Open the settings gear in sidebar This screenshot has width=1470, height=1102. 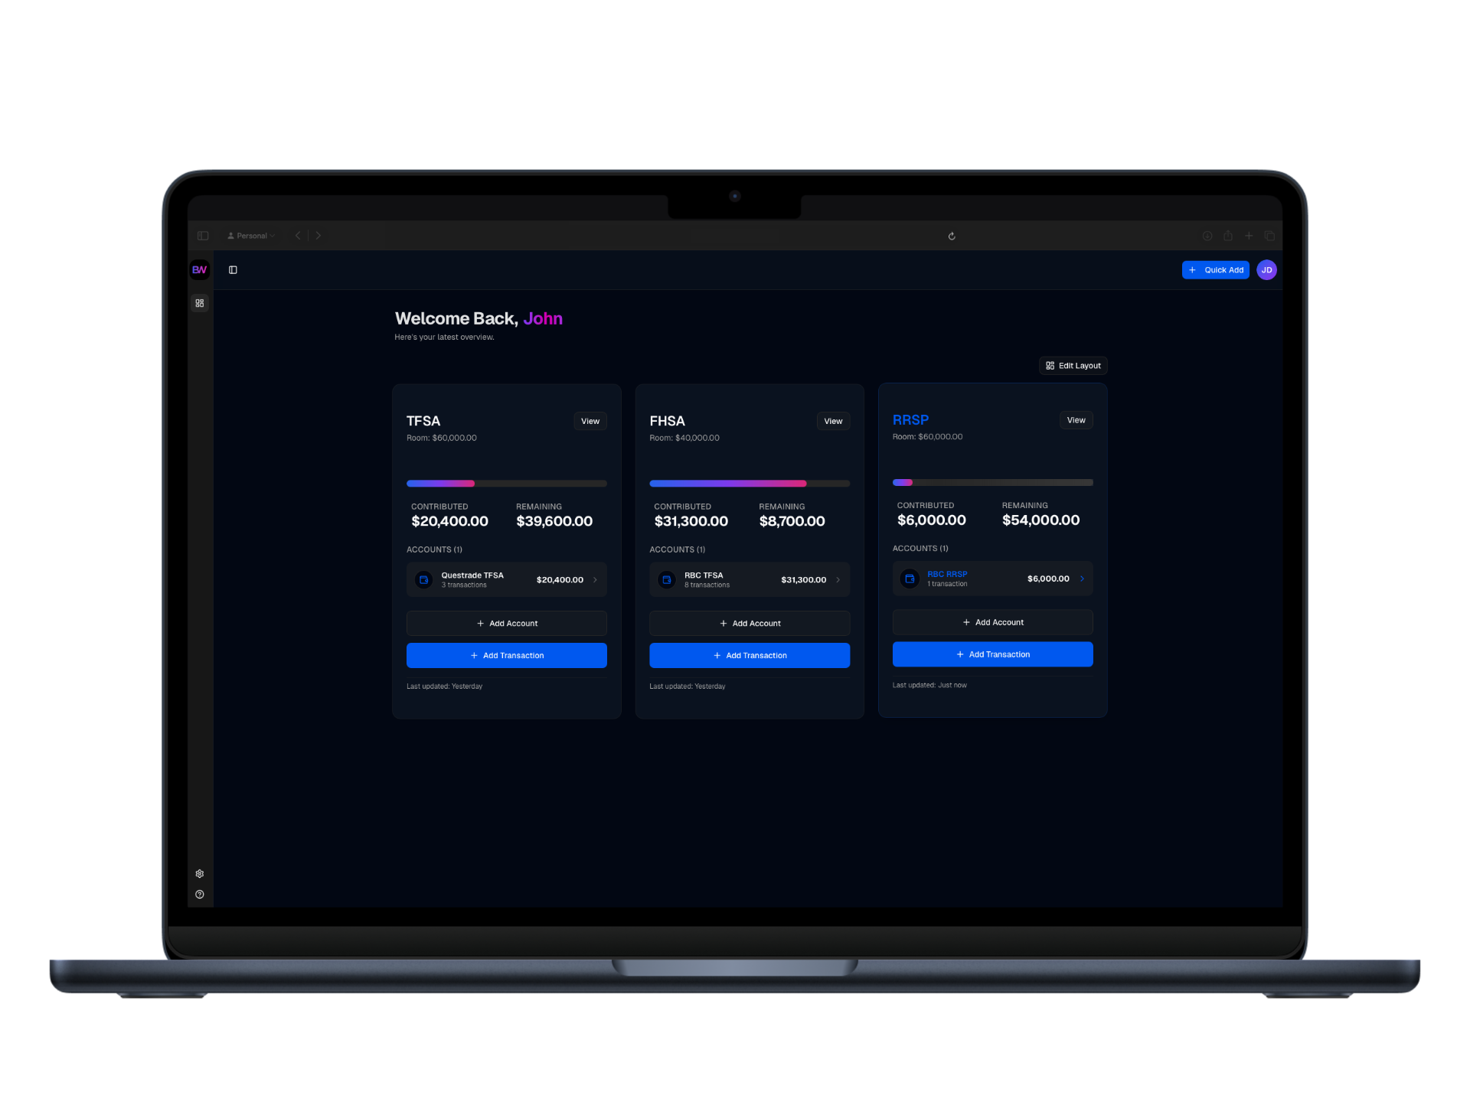[199, 872]
